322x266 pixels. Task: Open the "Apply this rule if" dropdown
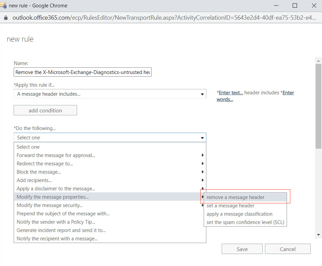(110, 94)
